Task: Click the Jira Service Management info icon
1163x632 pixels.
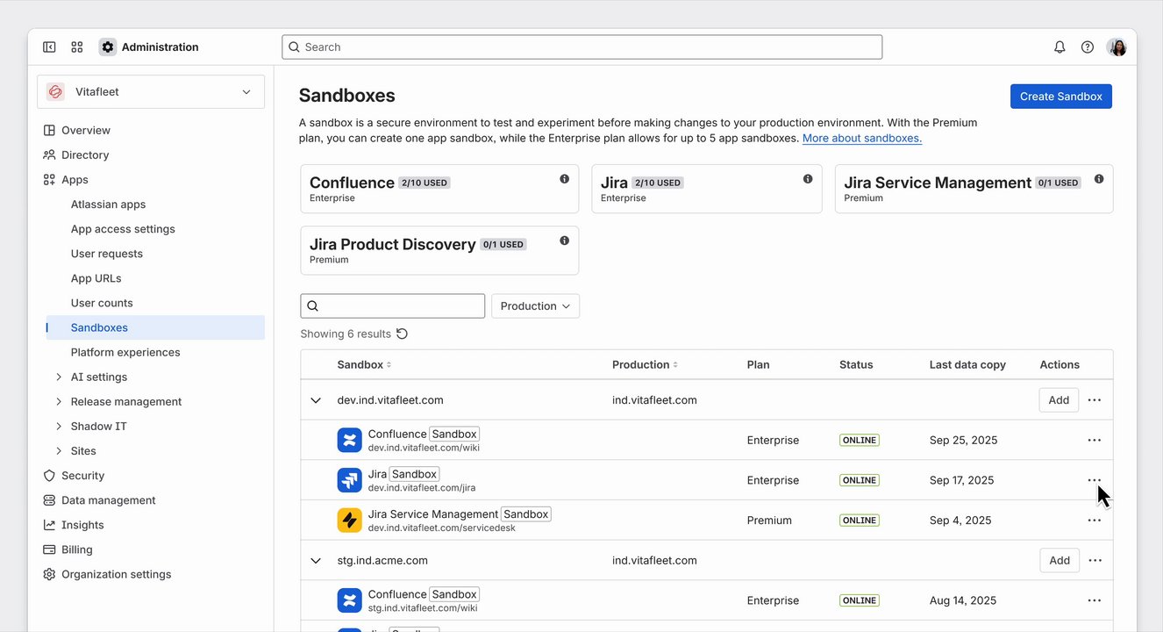Action: pos(1099,179)
